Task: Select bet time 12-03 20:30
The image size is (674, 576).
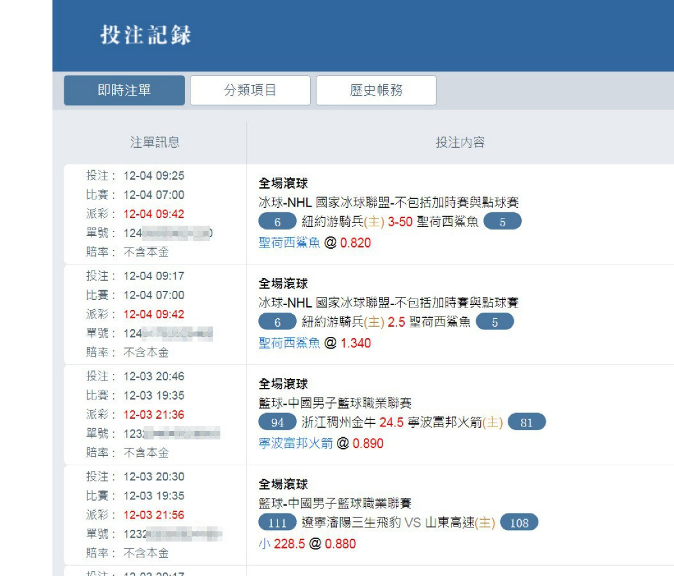Action: [x=154, y=477]
